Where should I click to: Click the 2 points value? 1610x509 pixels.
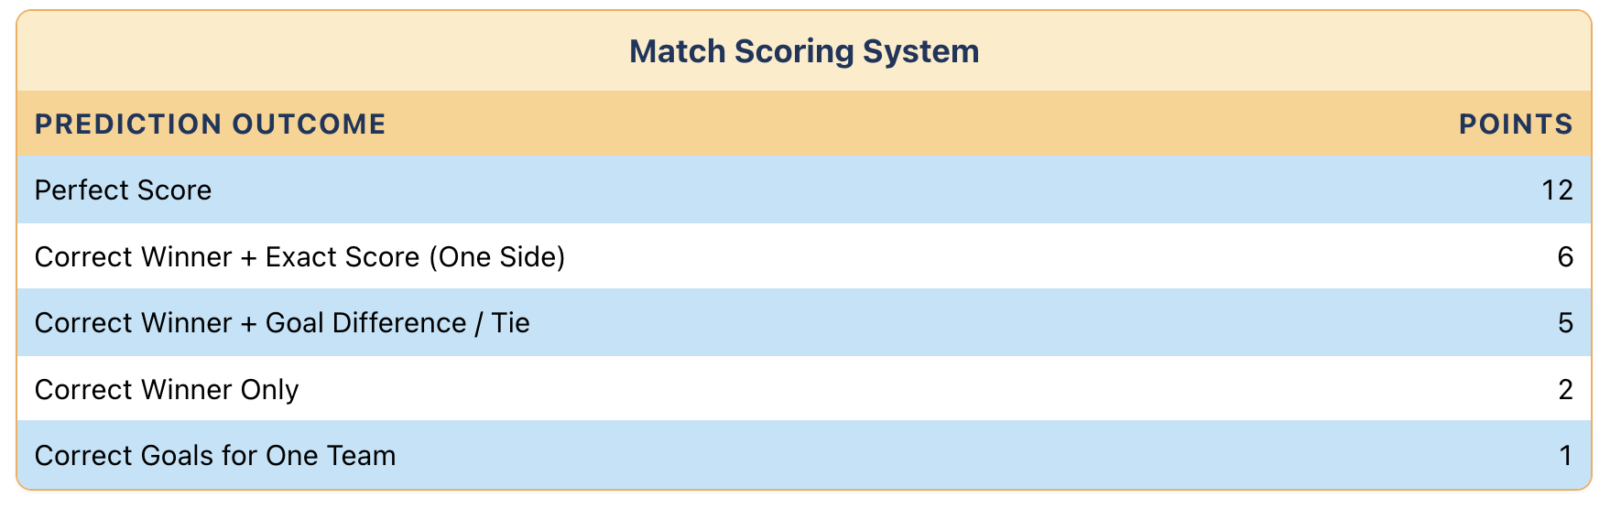coord(1565,390)
